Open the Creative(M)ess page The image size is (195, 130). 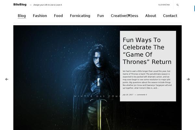124,16
